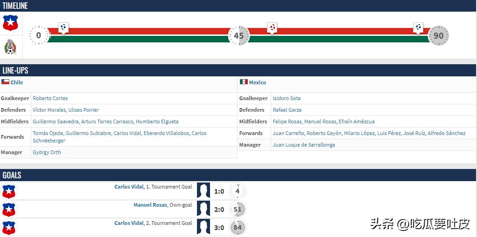Viewport: 477px width, 237px height.
Task: Open Guillermo Saavedra player page
Action: 56,122
